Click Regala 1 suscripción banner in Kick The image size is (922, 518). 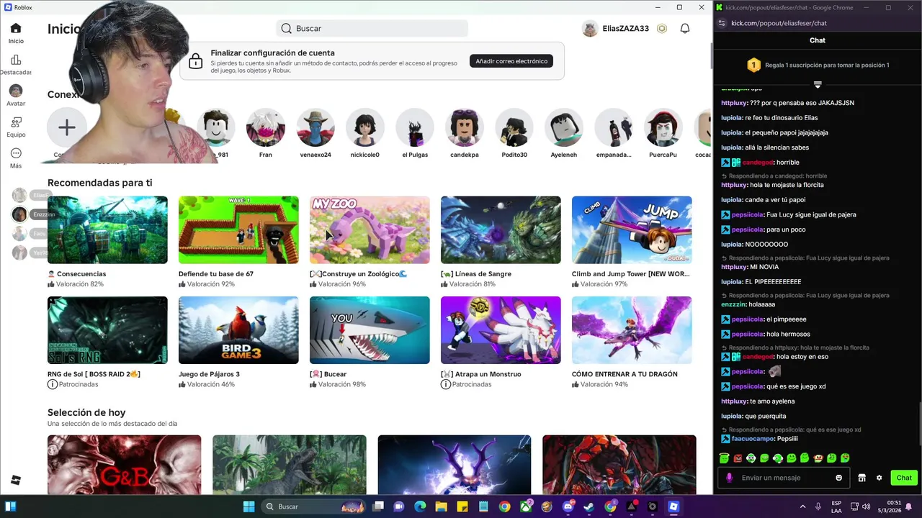pyautogui.click(x=818, y=65)
